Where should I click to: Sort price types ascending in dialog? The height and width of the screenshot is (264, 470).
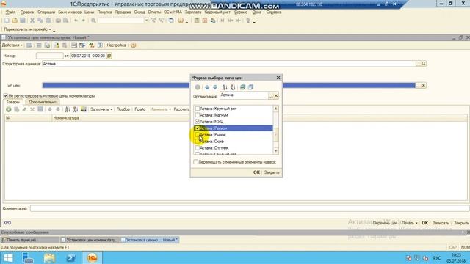225,87
